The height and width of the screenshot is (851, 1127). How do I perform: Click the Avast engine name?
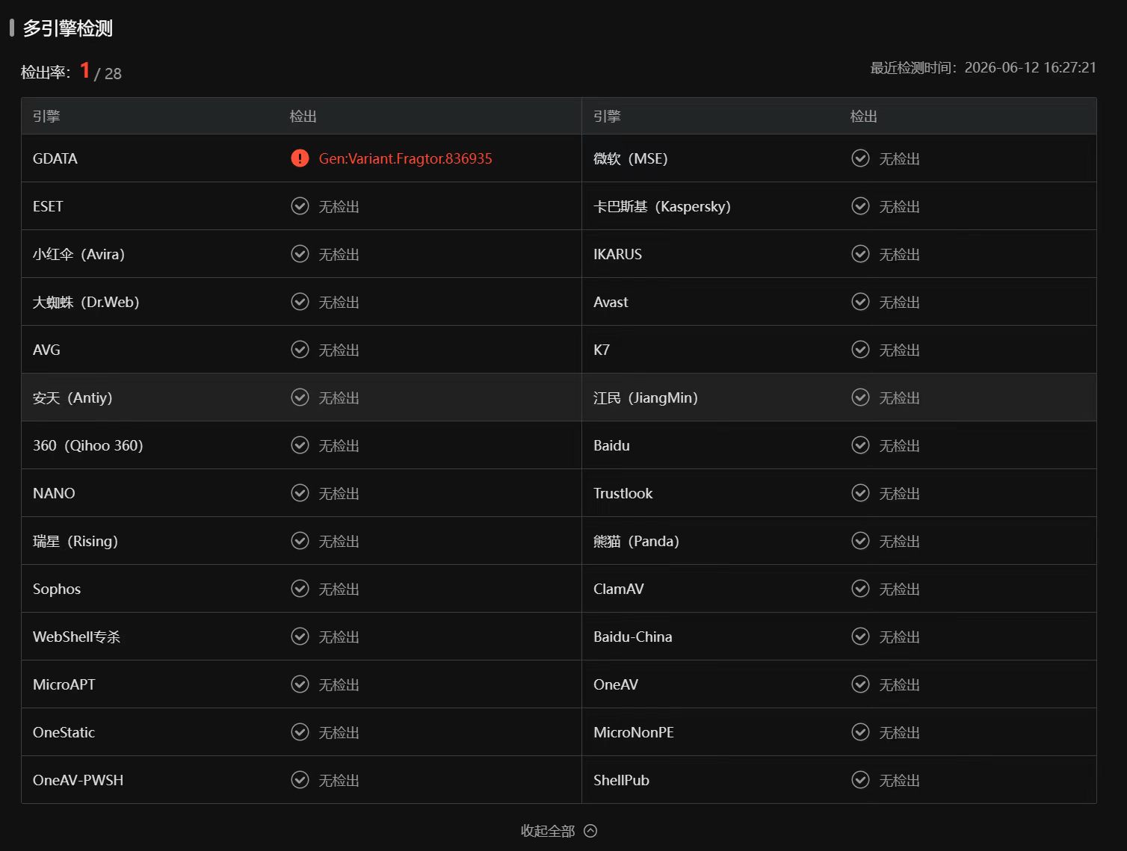coord(611,302)
